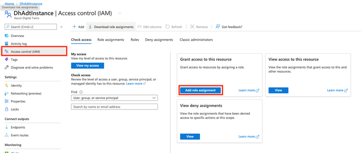Click the View my access button
Image resolution: width=361 pixels, height=153 pixels.
(88, 66)
